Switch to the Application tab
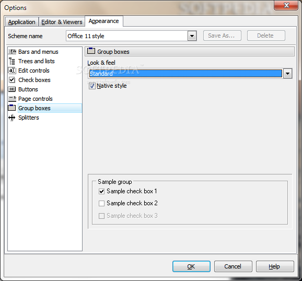This screenshot has width=302, height=281. (22, 22)
